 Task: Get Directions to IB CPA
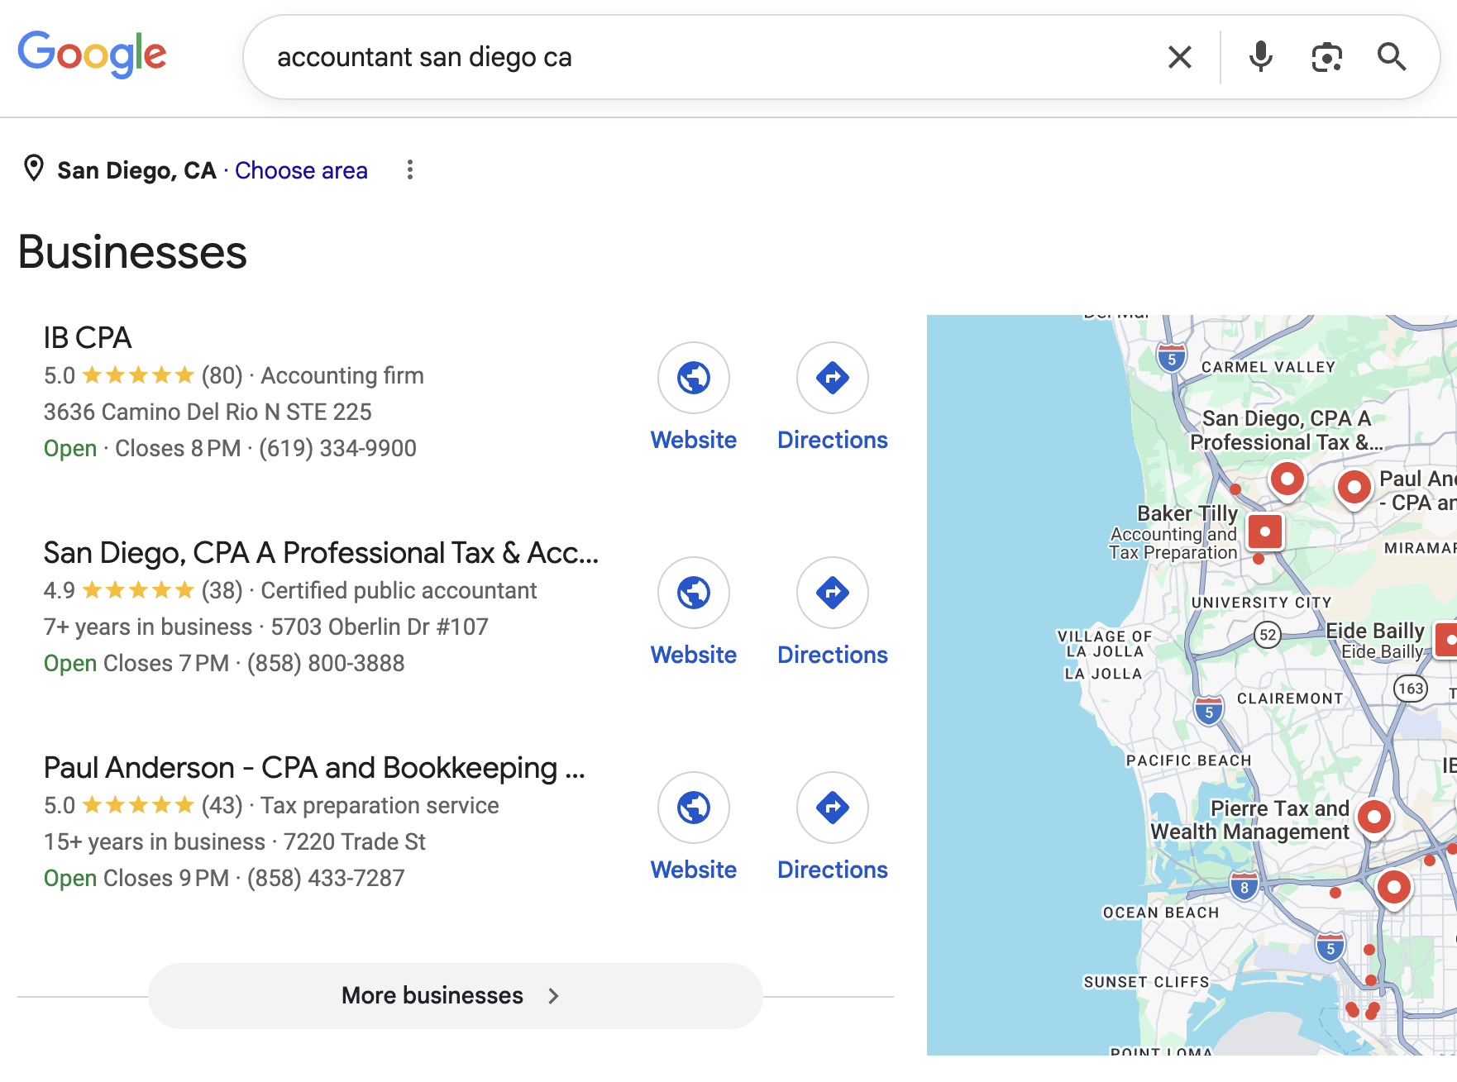(x=832, y=378)
